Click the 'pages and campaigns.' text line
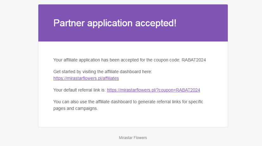Image resolution: width=262 pixels, height=146 pixels. (x=75, y=108)
